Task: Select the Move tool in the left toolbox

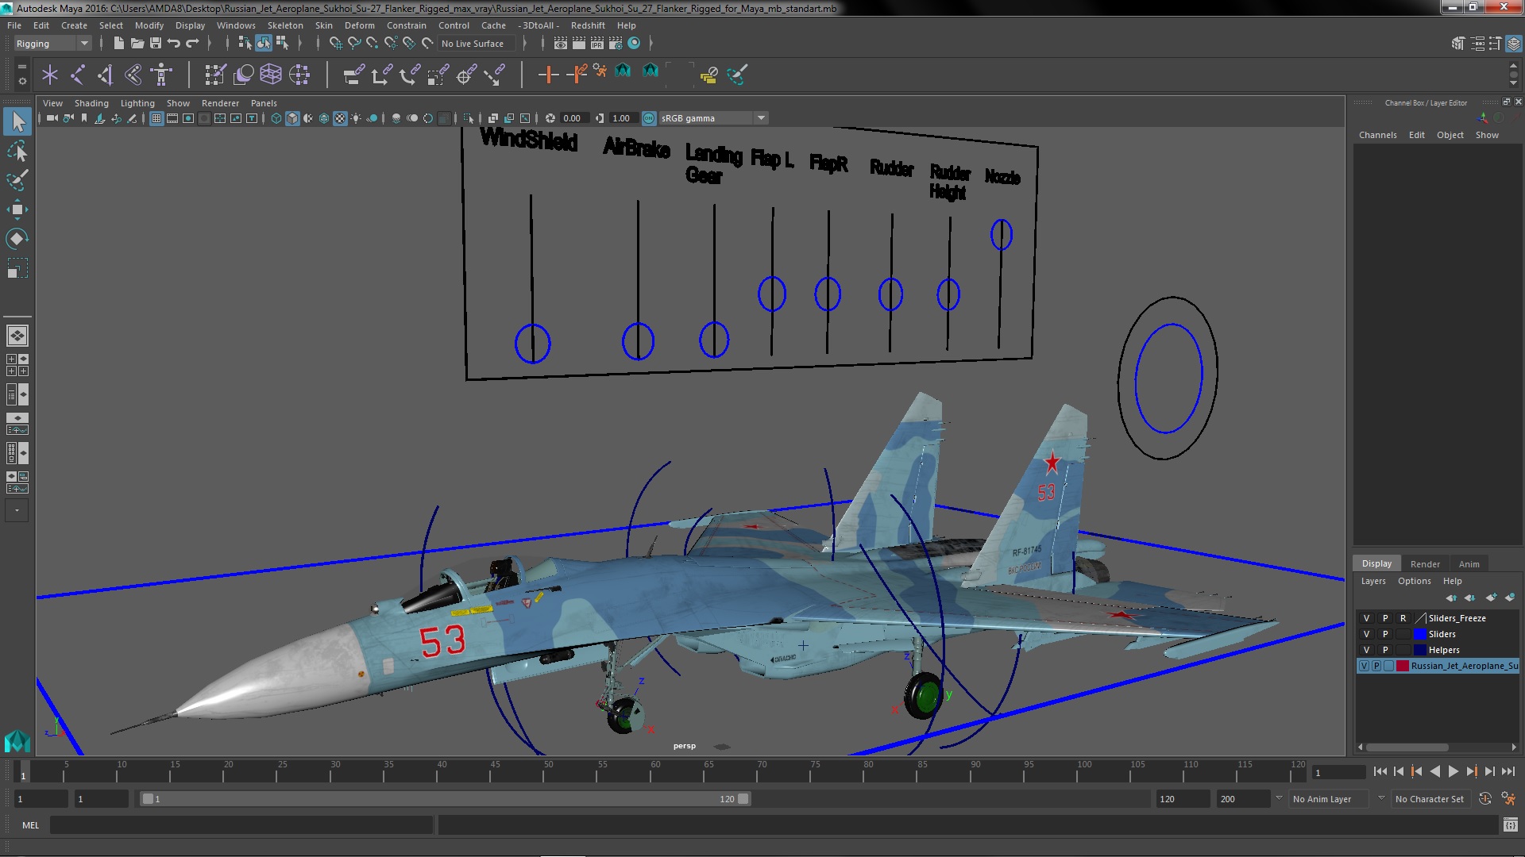Action: [x=17, y=209]
